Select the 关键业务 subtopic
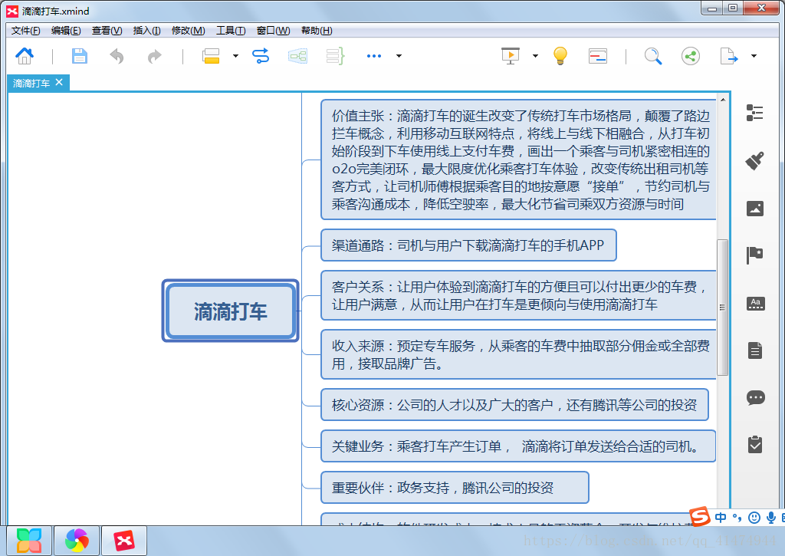The height and width of the screenshot is (556, 785). pos(518,446)
